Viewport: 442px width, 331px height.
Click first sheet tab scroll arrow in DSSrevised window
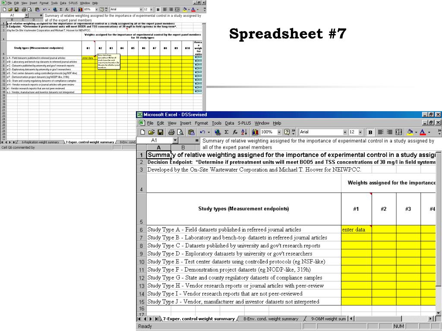(x=140, y=319)
